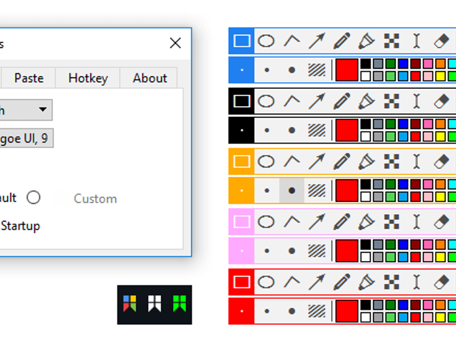Screen dimensions: 456x342
Task: Pick black swatch in black toolbar
Action: pos(365,124)
